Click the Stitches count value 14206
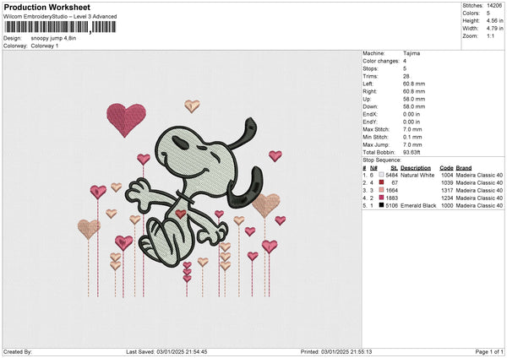Viewport: 507px width, 358px height. [493, 6]
